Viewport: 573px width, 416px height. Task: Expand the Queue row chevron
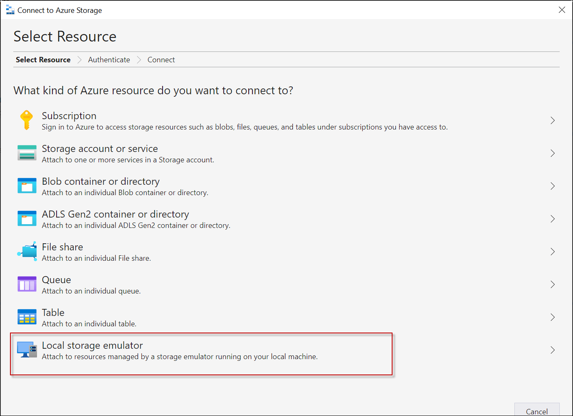553,284
